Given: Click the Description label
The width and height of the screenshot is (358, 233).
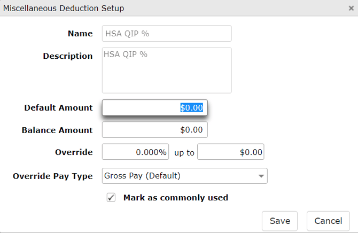Looking at the screenshot, I should pyautogui.click(x=68, y=56).
